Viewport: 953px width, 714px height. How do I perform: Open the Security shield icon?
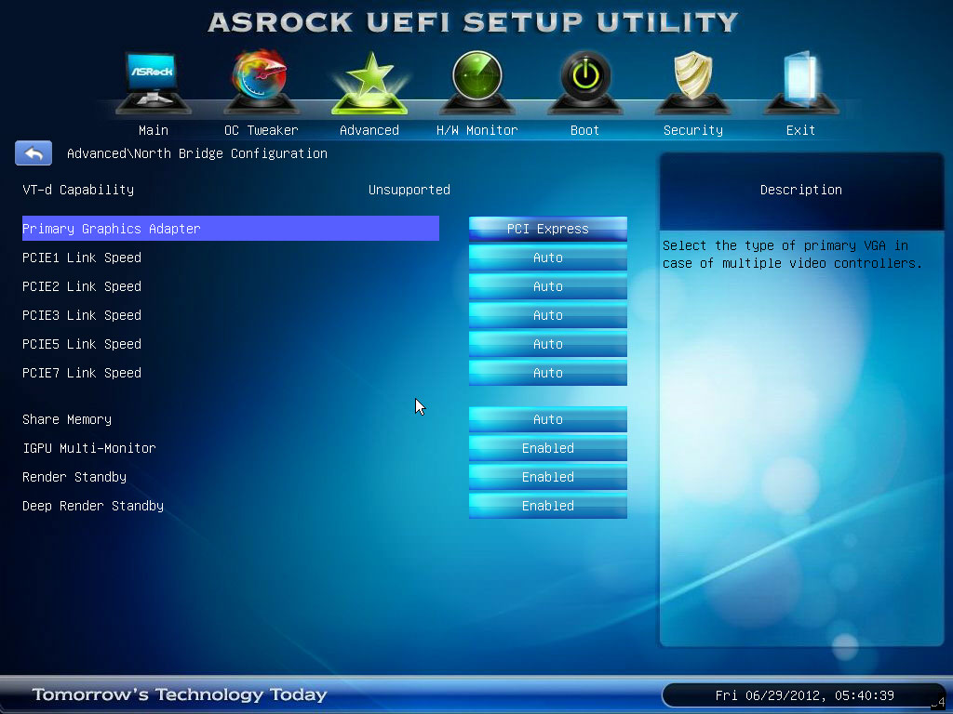(x=692, y=83)
